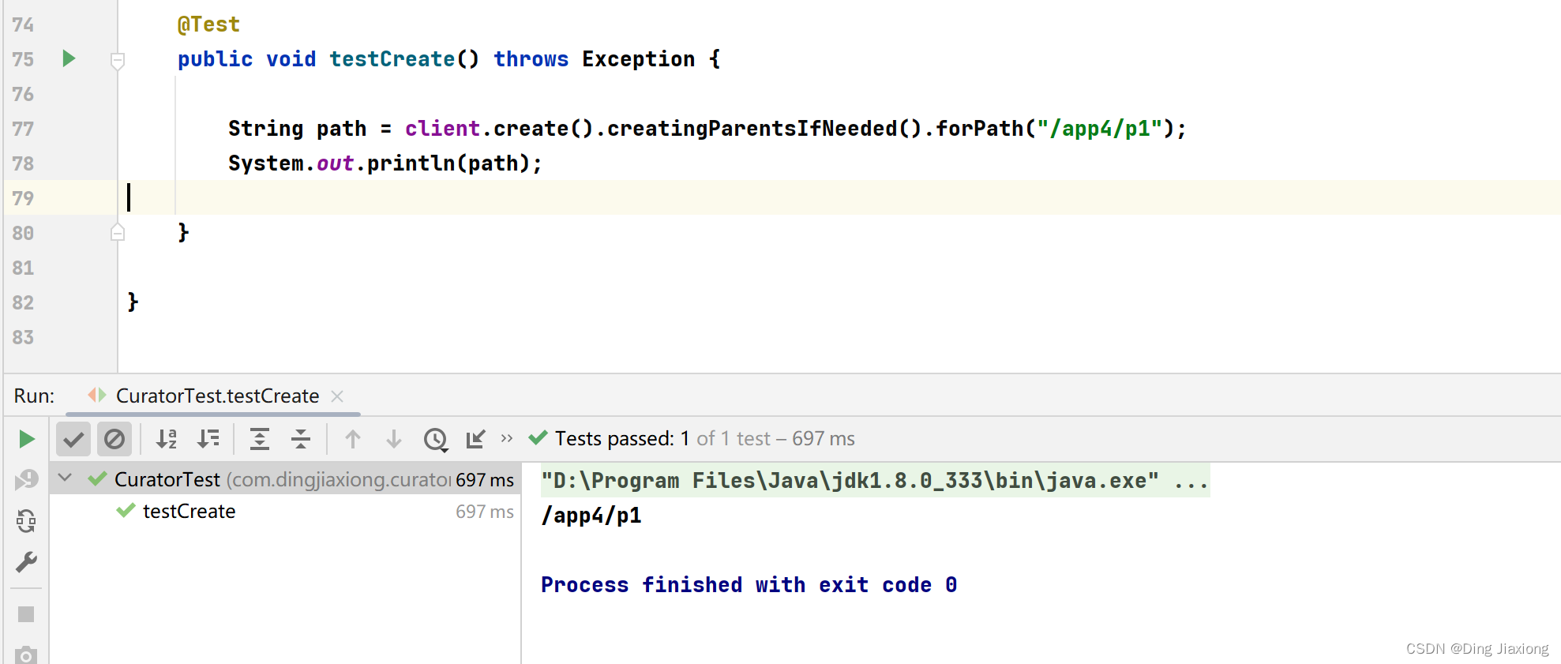Screen dimensions: 1561x664
Task: Open the test history clock icon
Action: click(436, 440)
